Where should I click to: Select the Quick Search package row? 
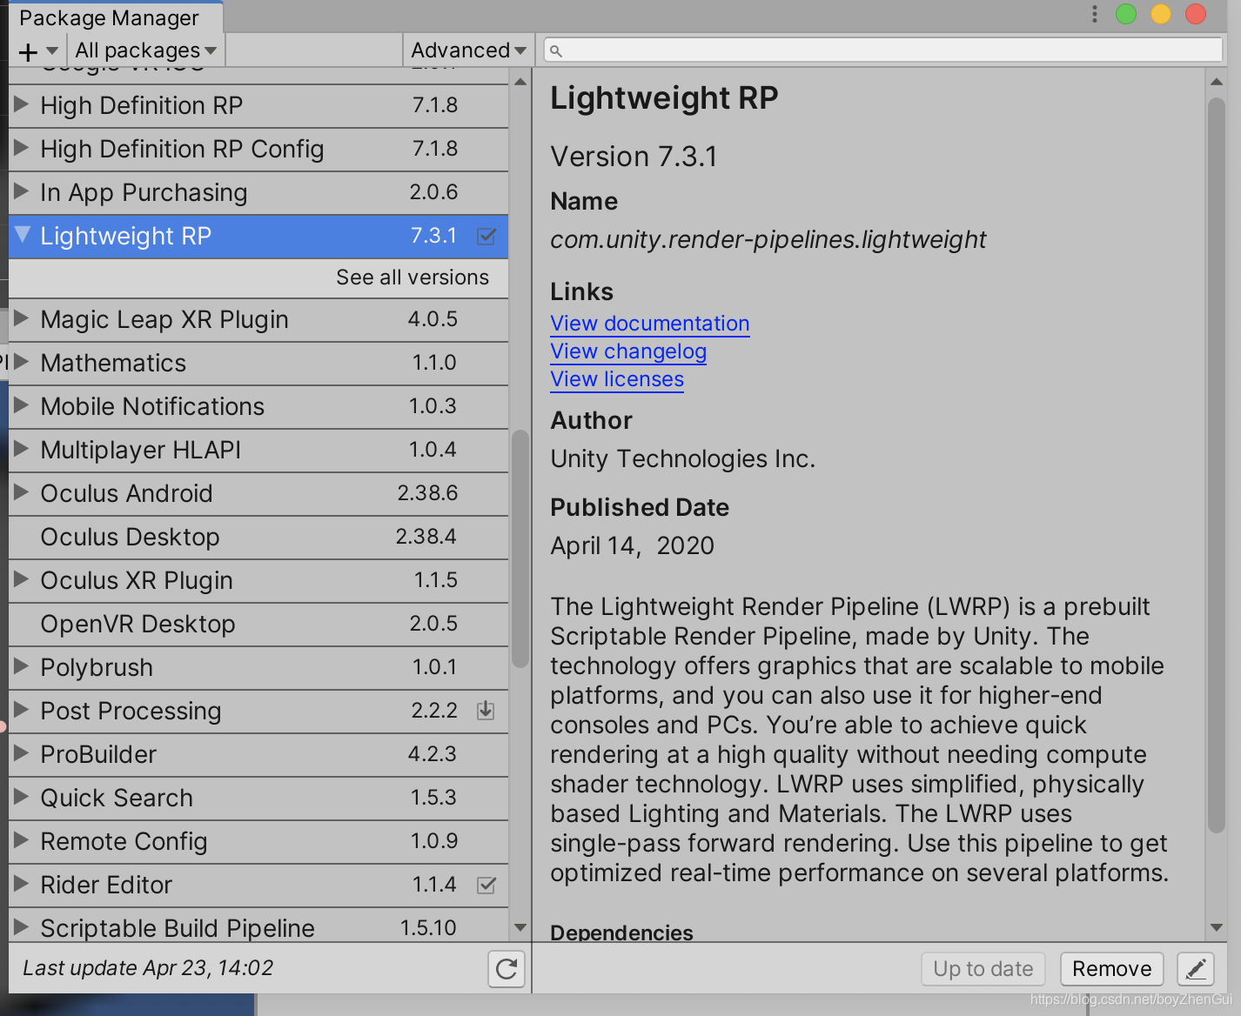(258, 798)
